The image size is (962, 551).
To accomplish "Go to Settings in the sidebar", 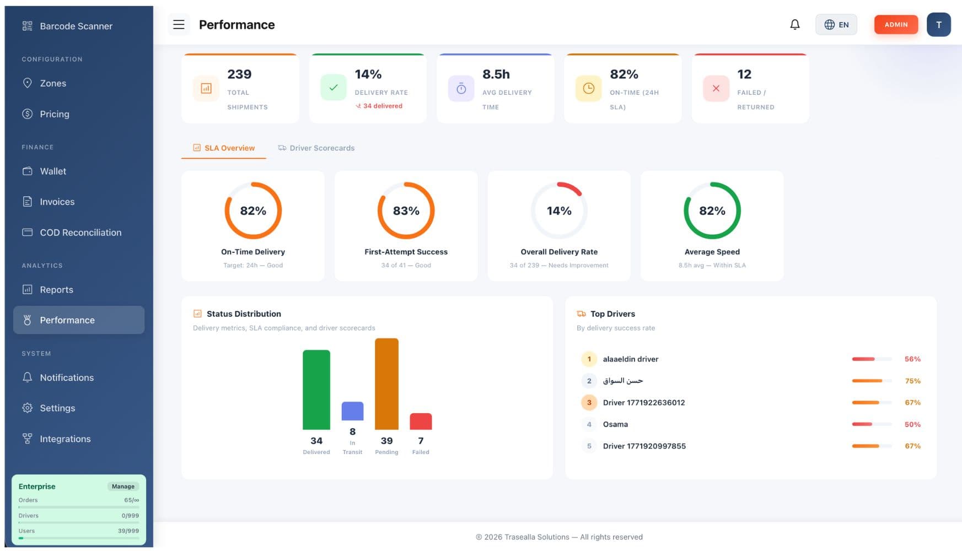I will tap(57, 408).
